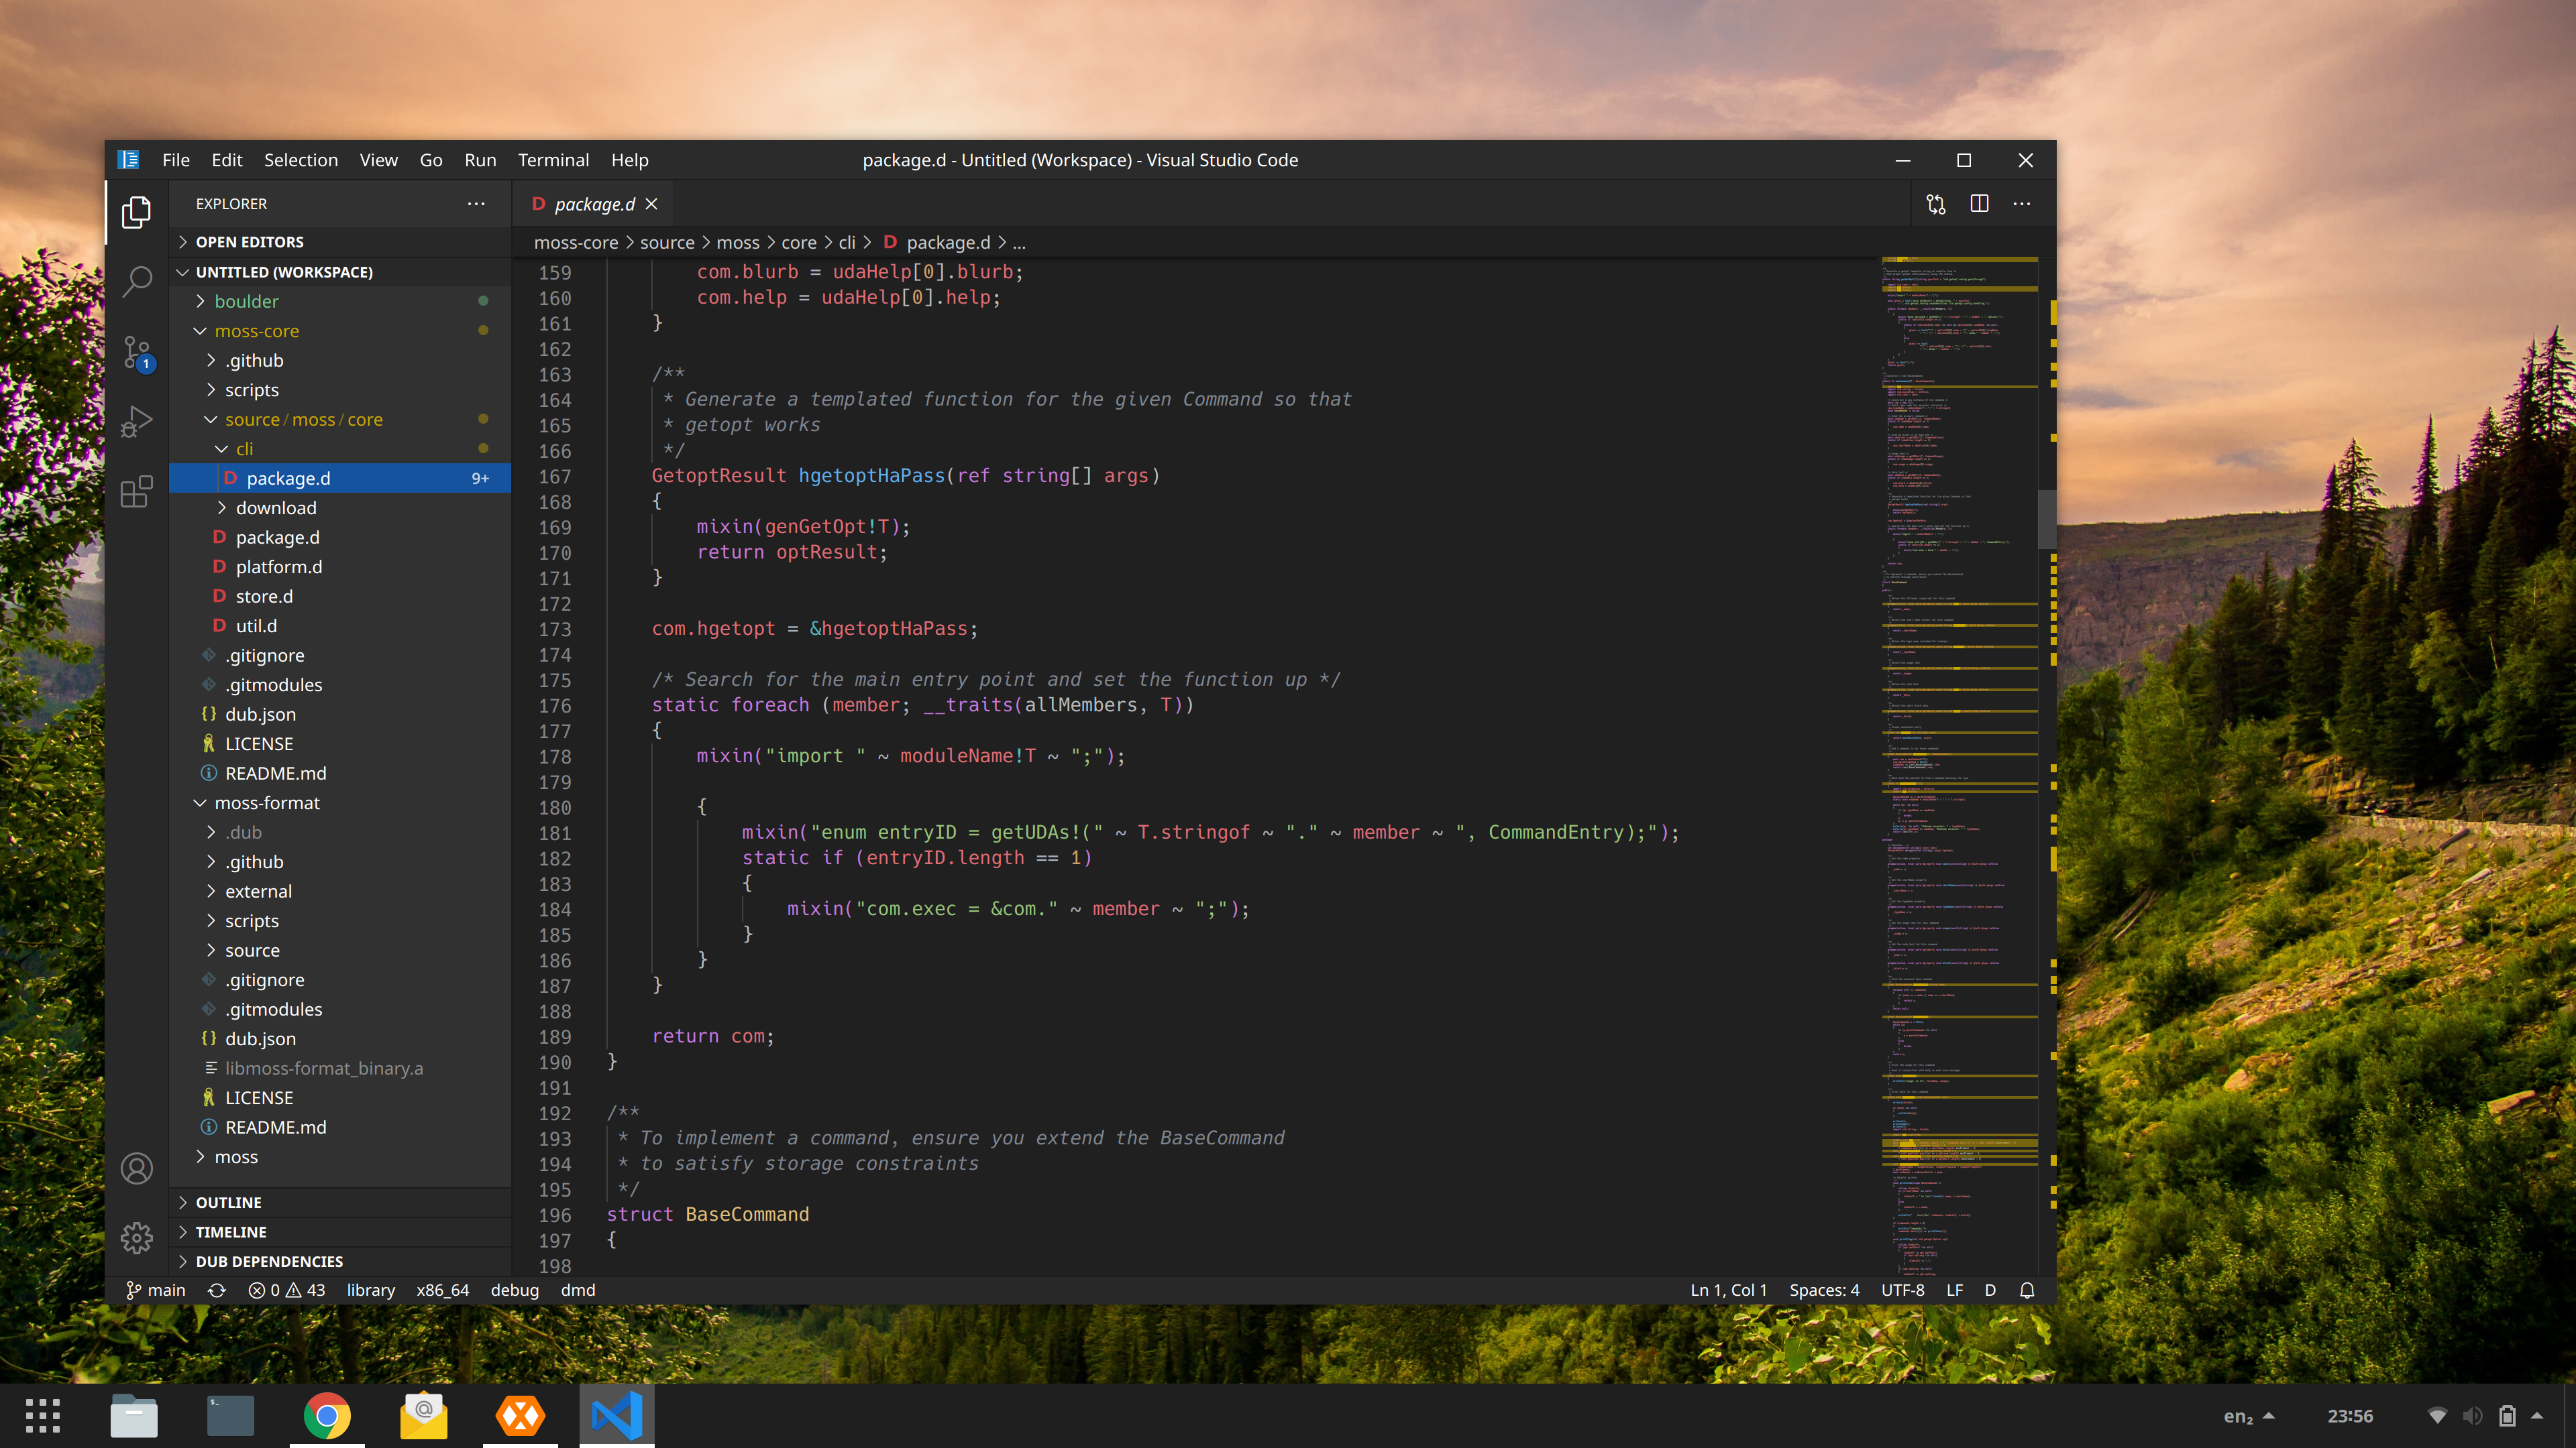Open the Selection menu
The height and width of the screenshot is (1448, 2576).
pyautogui.click(x=301, y=160)
